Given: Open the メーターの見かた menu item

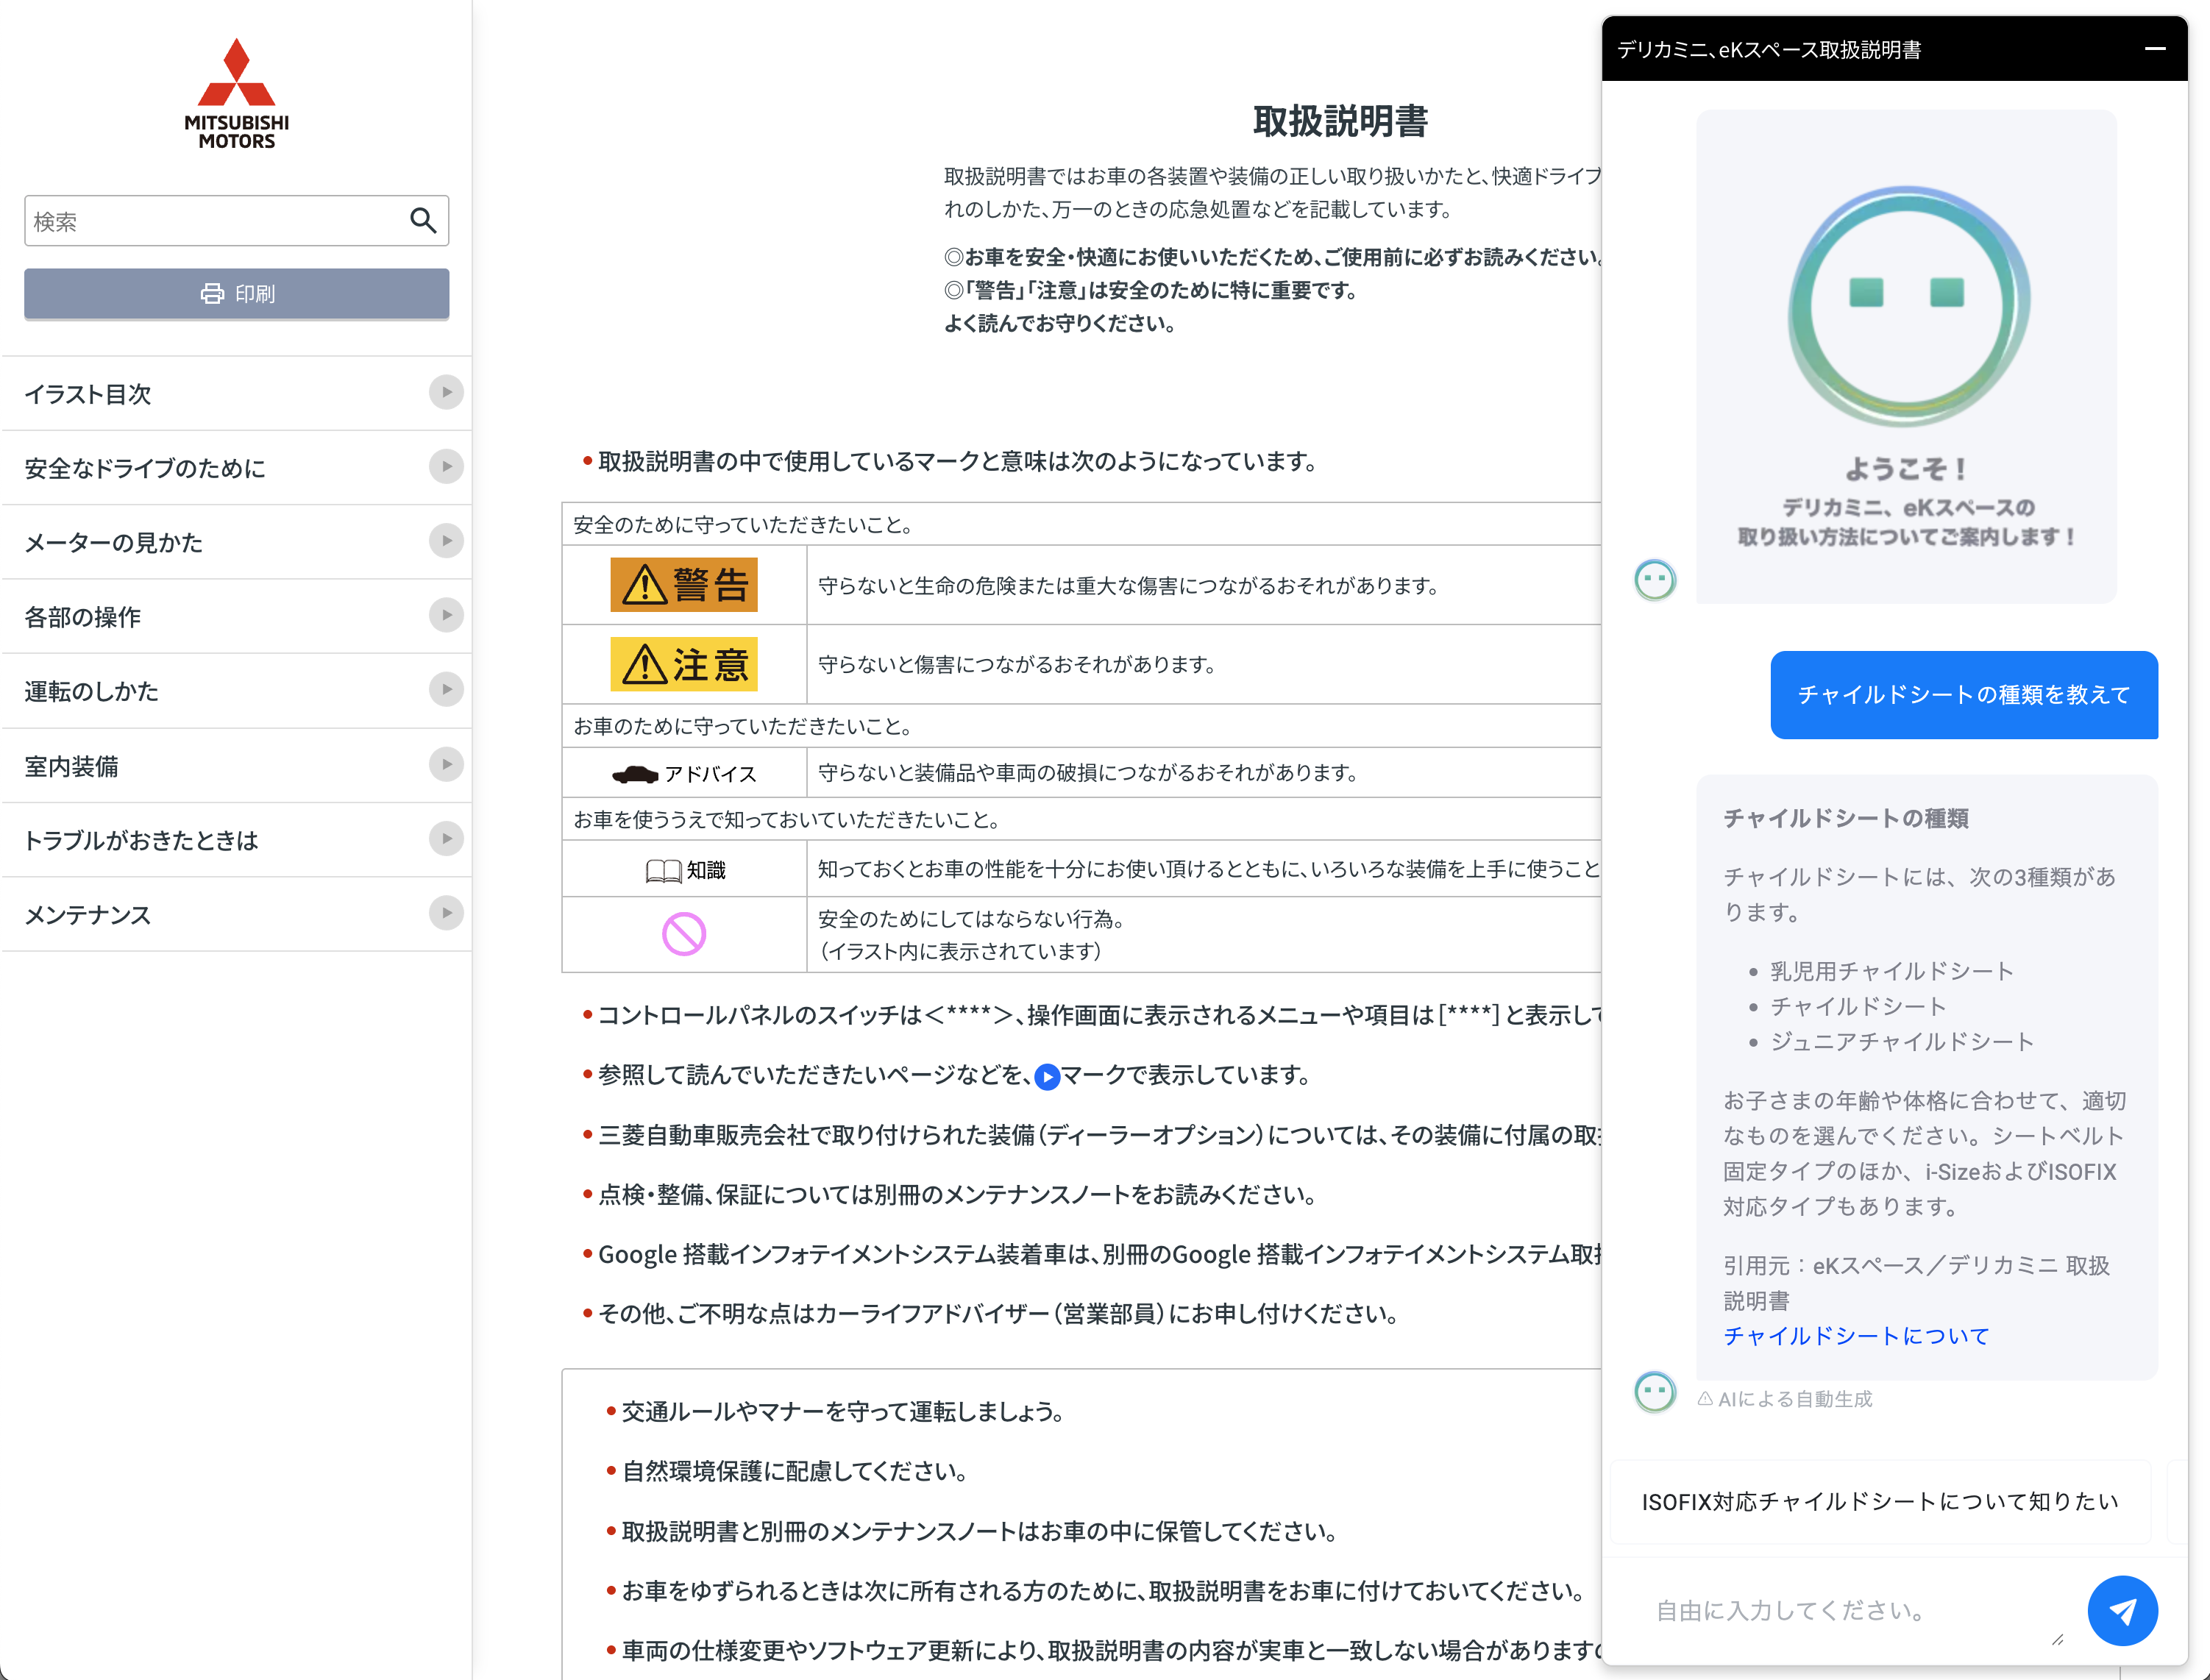Looking at the screenshot, I should coord(236,542).
